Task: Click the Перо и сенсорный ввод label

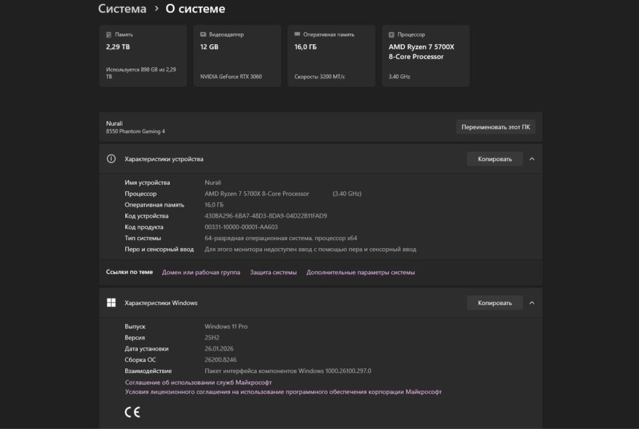Action: pyautogui.click(x=159, y=249)
